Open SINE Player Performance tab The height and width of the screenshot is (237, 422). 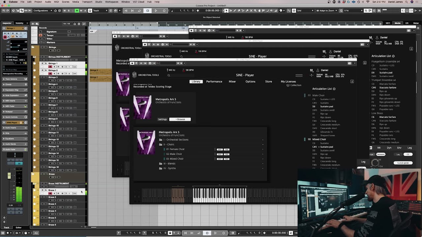[214, 81]
